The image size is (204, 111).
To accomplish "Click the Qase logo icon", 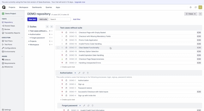I will [x=4, y=7].
